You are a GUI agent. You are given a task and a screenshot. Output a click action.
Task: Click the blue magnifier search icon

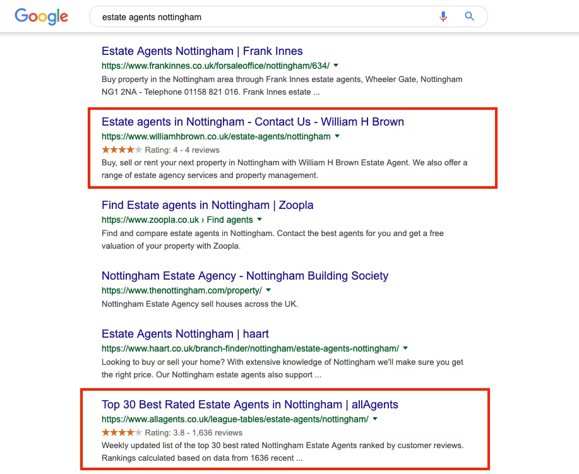tap(469, 16)
